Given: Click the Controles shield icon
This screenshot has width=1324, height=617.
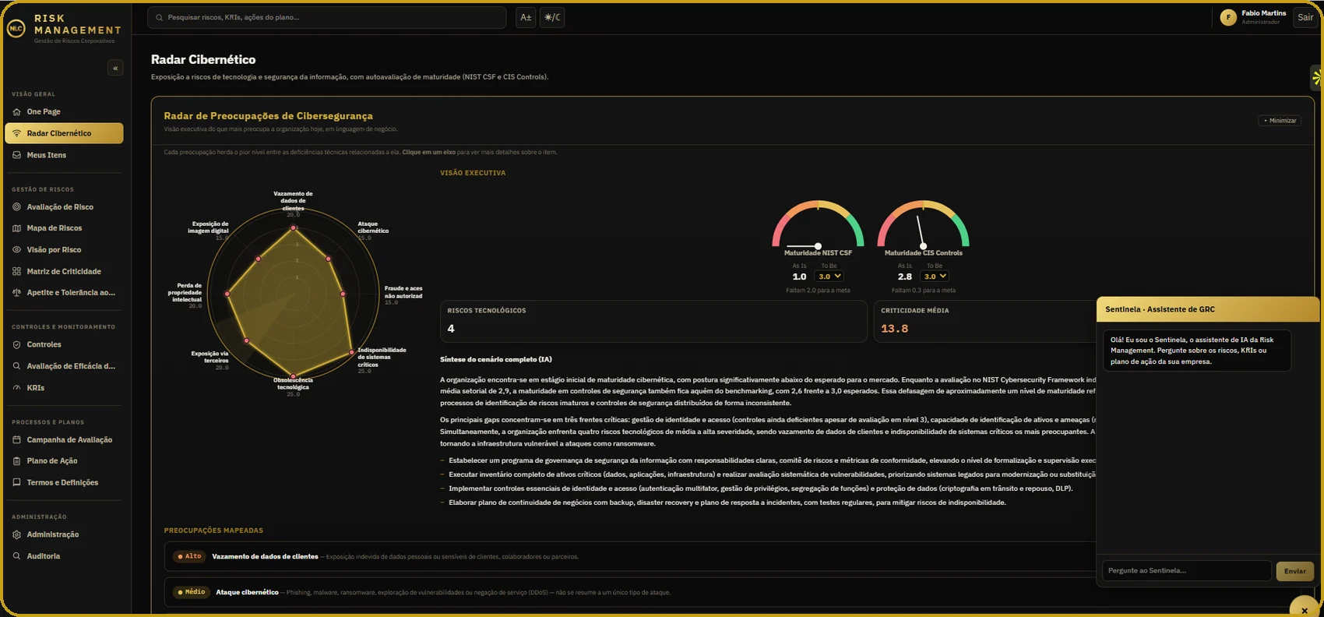Looking at the screenshot, I should [x=17, y=344].
